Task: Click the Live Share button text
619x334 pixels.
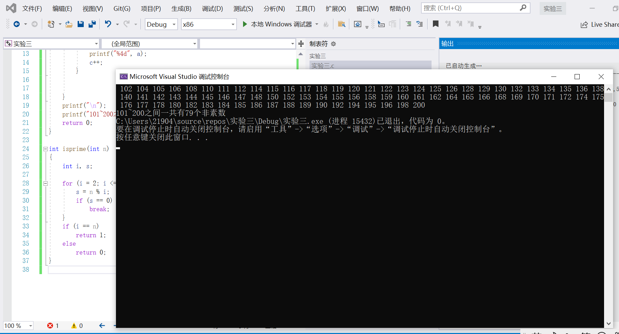Action: (x=605, y=24)
